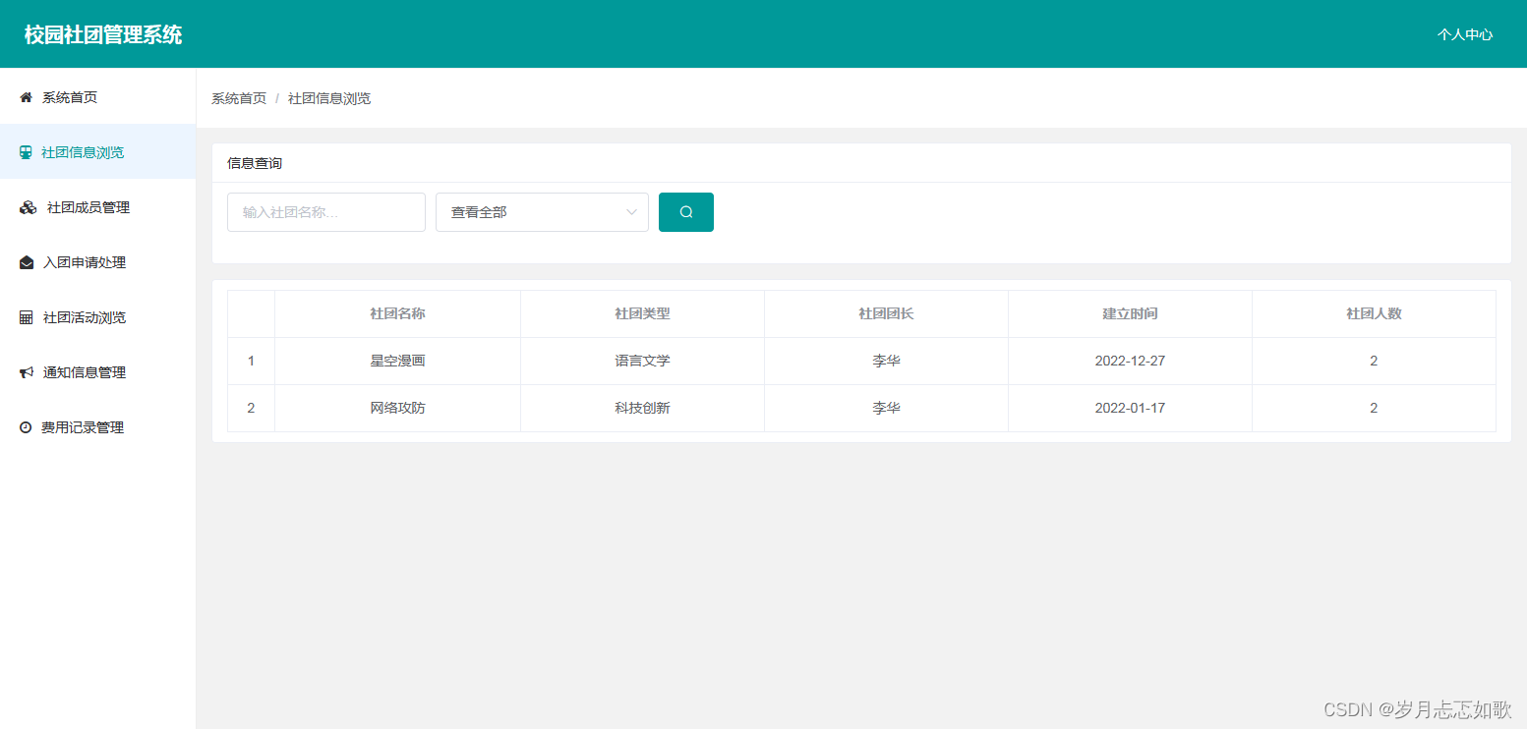
Task: Go to 社团成员管理 menu item
Action: pyautogui.click(x=98, y=207)
